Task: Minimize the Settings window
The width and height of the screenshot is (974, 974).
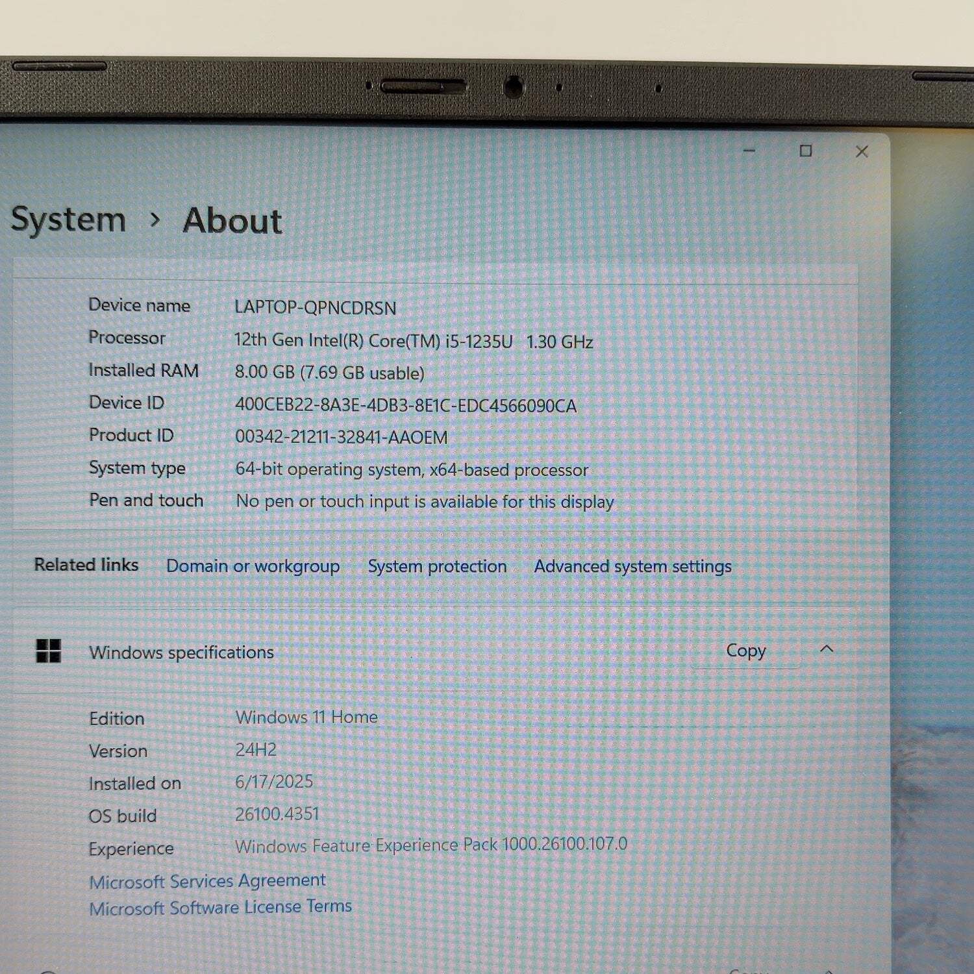Action: tap(749, 151)
